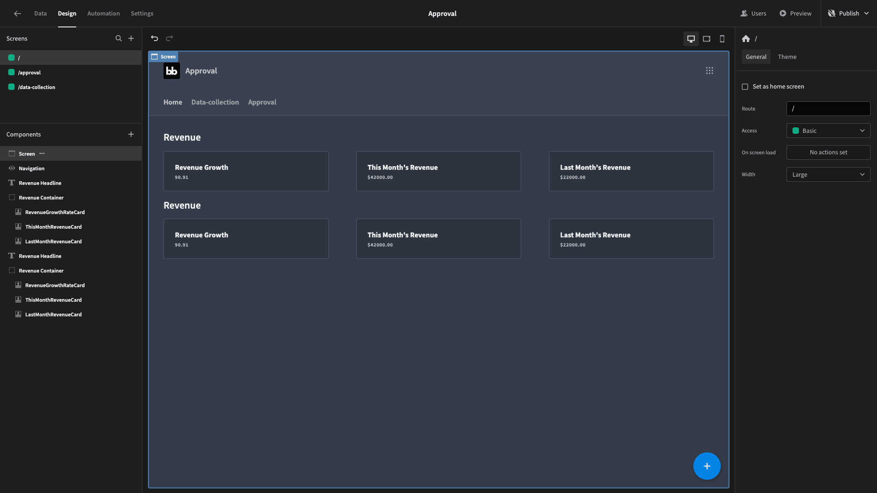
Task: Open the Automation tab
Action: (104, 14)
